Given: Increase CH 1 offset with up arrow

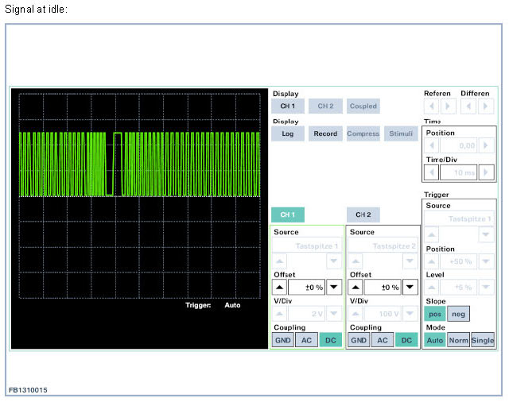Looking at the screenshot, I should coord(278,288).
